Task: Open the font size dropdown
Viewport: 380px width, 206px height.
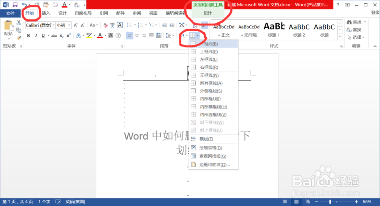Action: (x=69, y=25)
